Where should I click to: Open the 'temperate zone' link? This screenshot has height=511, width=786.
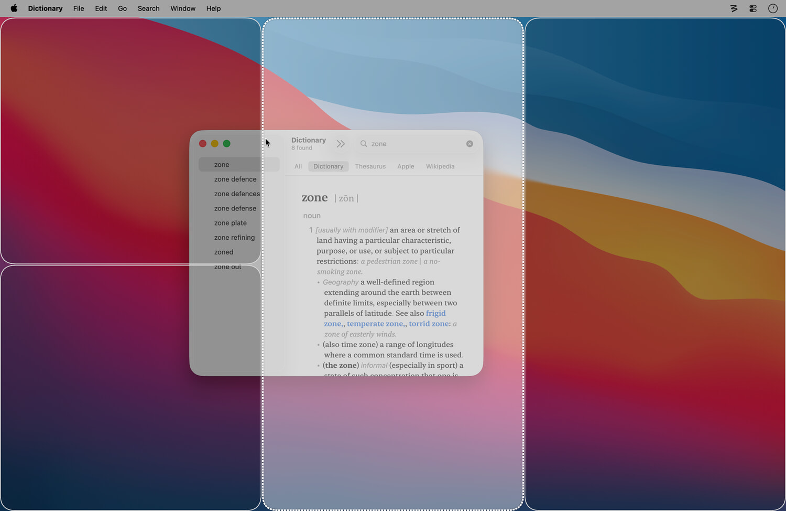tap(375, 324)
